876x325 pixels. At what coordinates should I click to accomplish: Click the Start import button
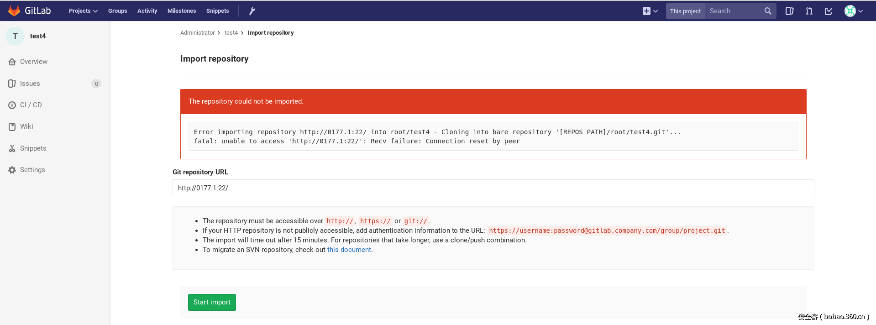click(x=212, y=302)
